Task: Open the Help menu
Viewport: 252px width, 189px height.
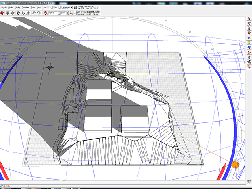Action: click(39, 7)
